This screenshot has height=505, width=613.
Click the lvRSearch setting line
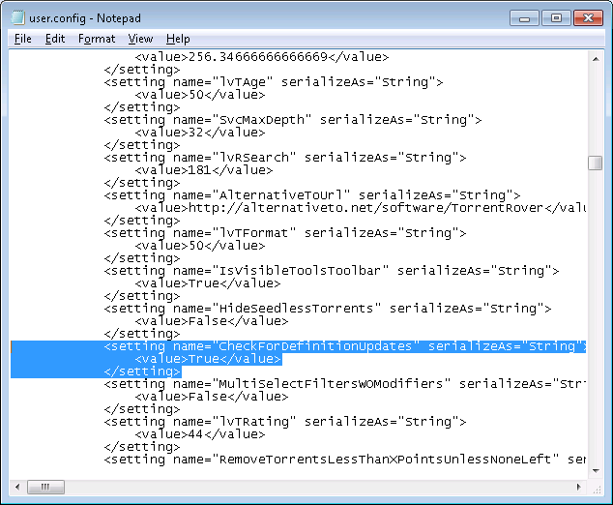[285, 158]
